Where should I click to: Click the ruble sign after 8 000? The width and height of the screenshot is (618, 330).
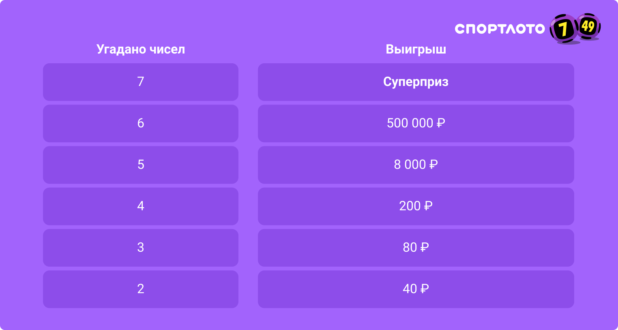pyautogui.click(x=433, y=164)
